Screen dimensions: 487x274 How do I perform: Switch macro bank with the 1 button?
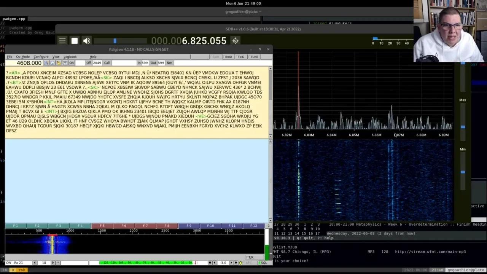coord(268,226)
